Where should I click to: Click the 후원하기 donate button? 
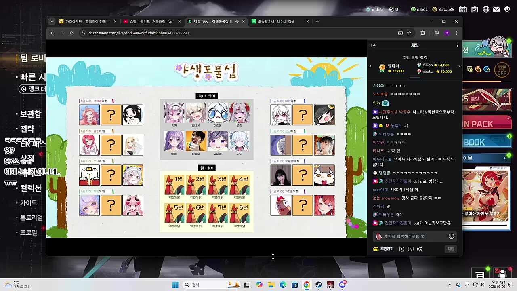[x=387, y=249]
